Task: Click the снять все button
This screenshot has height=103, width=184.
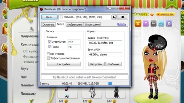Action: coord(166,14)
